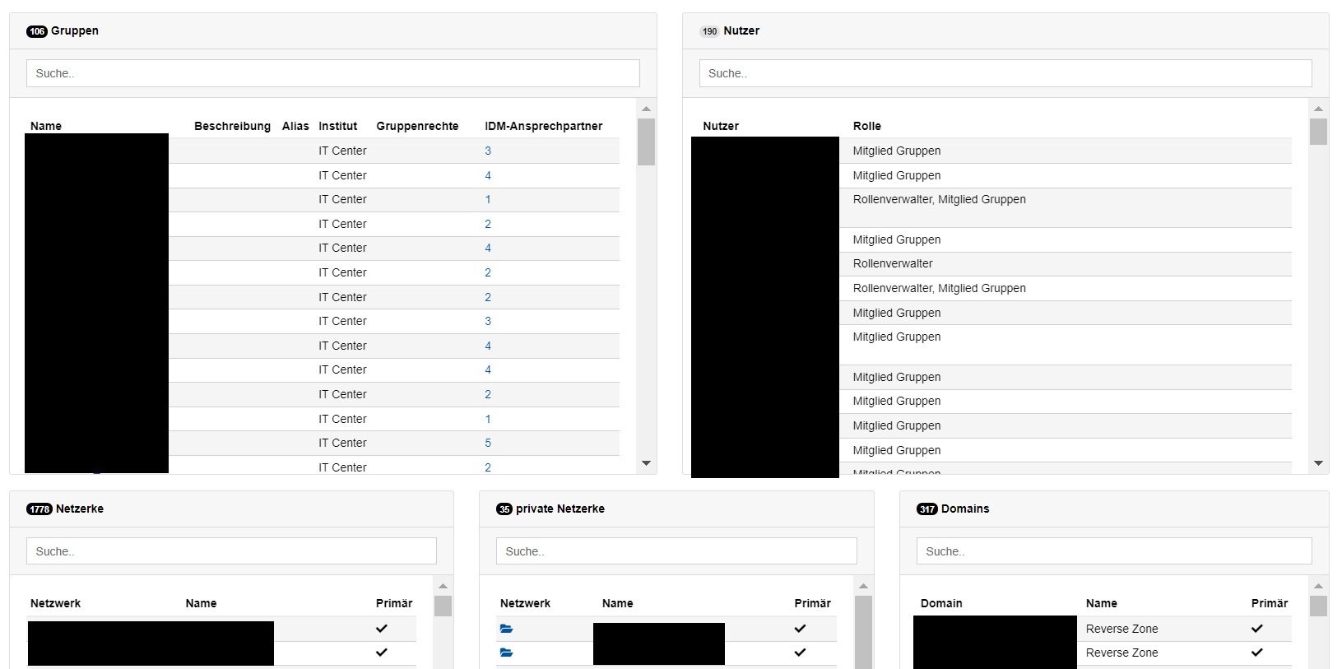
Task: Click the private Netzerke panel scrollbar thumb
Action: click(x=863, y=633)
